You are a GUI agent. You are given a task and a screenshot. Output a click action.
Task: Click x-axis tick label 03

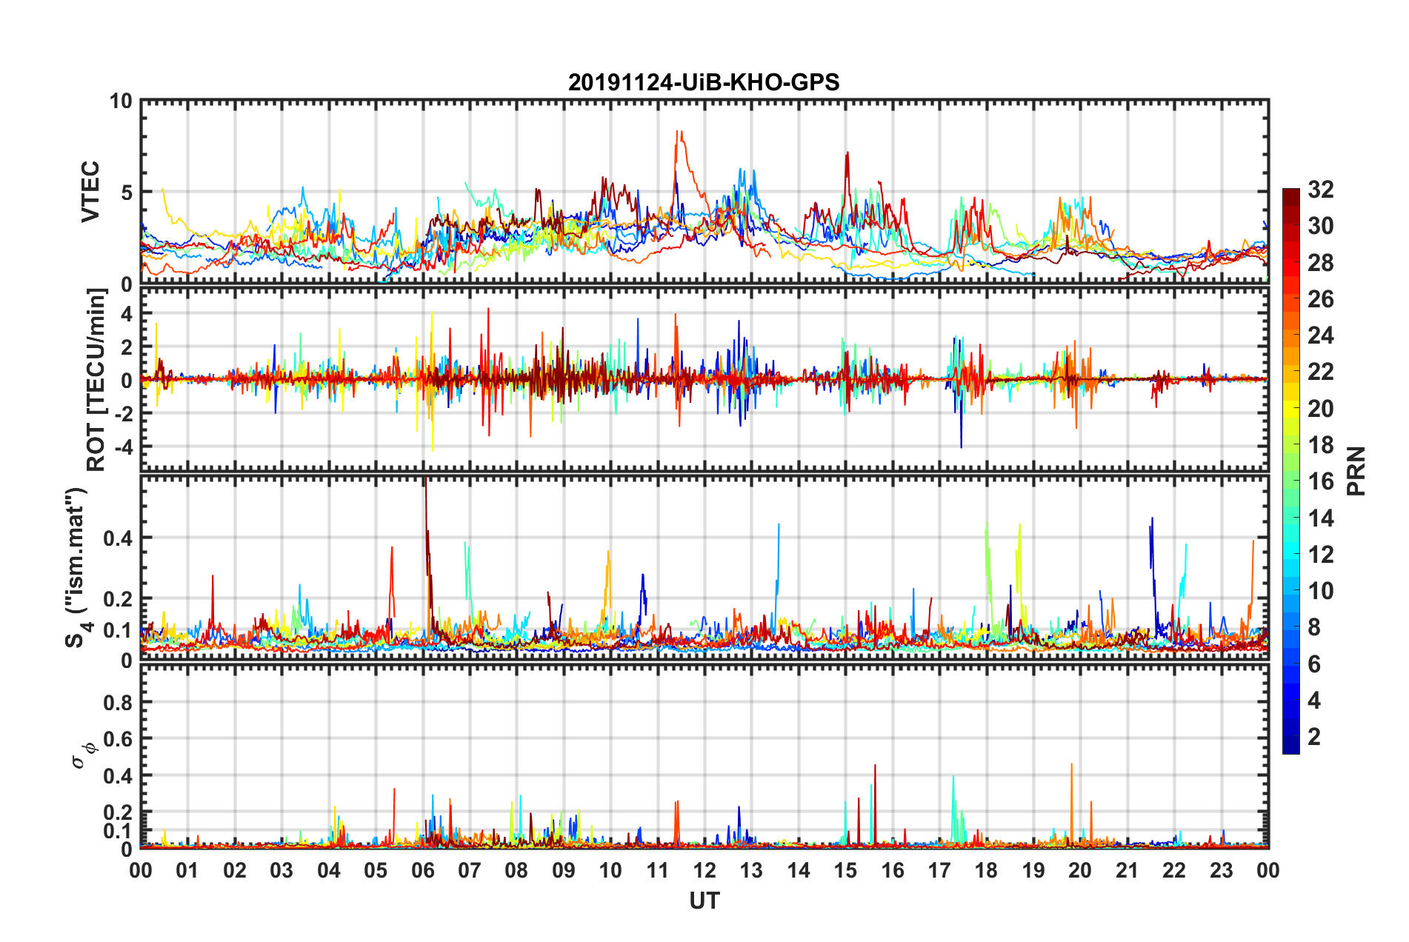[282, 870]
